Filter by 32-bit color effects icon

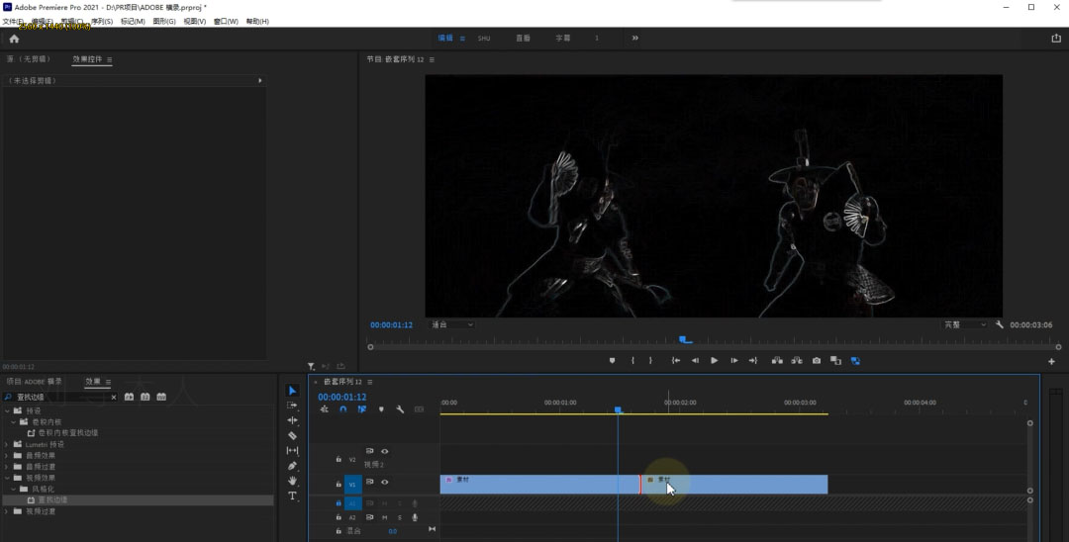(x=146, y=397)
